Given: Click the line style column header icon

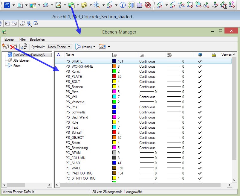Looking at the screenshot, I should (142, 54).
